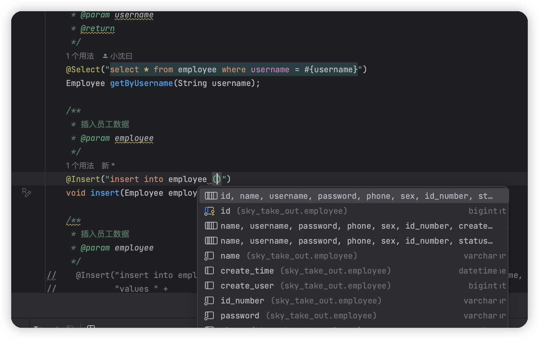Click the @Insert annotation on the active line
The width and height of the screenshot is (539, 339).
[x=83, y=179]
